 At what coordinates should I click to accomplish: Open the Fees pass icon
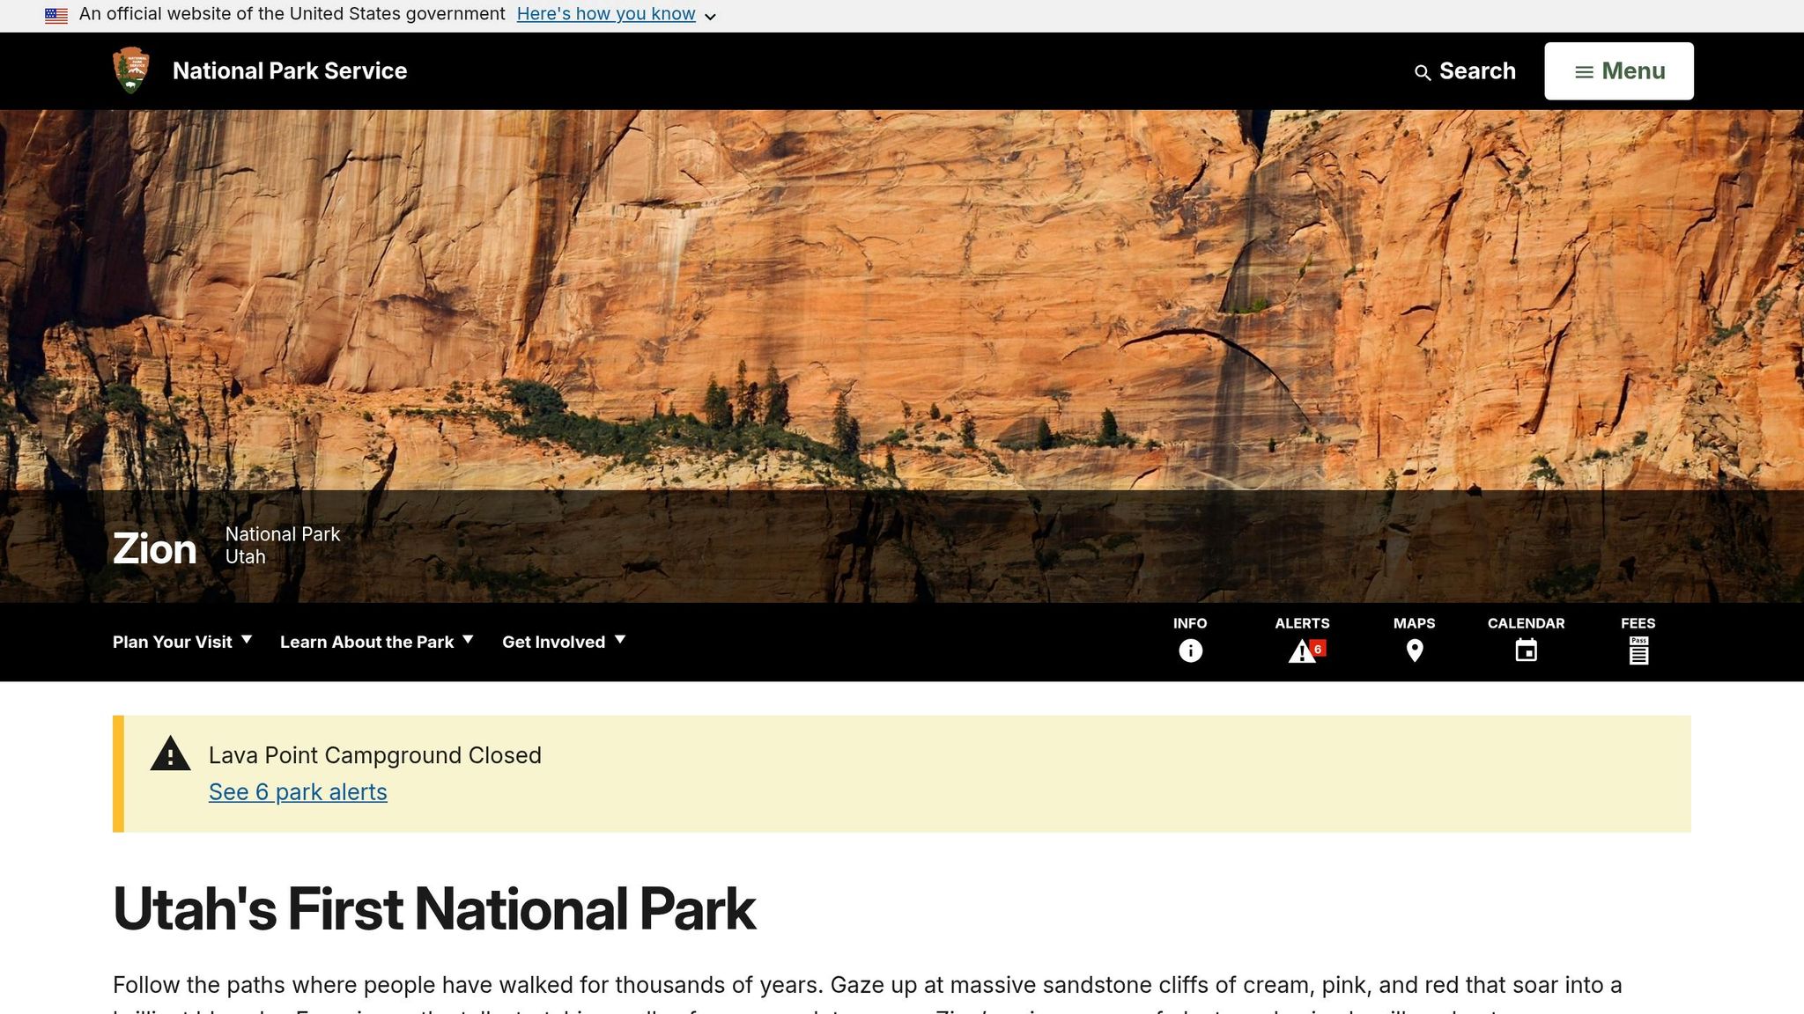click(x=1638, y=650)
